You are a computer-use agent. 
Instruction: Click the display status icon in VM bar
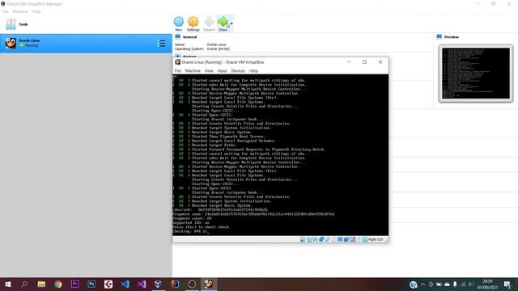coord(340,239)
